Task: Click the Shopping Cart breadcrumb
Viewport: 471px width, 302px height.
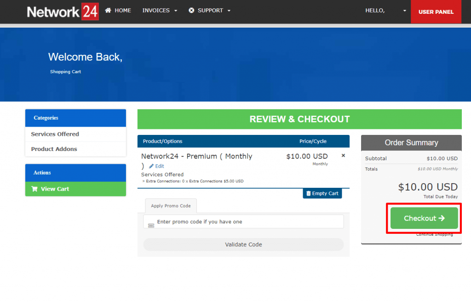Action: (65, 72)
